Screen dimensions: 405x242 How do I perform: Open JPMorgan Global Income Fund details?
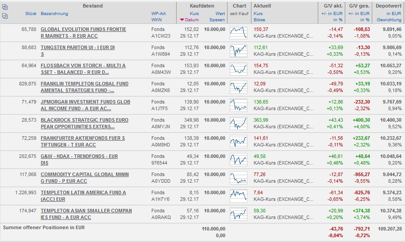85,105
